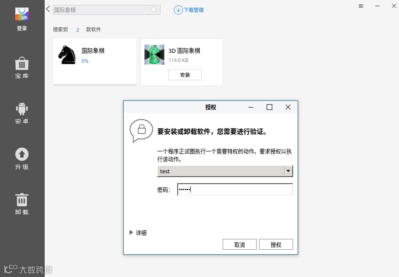Expand the 详细 details section
This screenshot has width=399, height=277.
(x=138, y=232)
